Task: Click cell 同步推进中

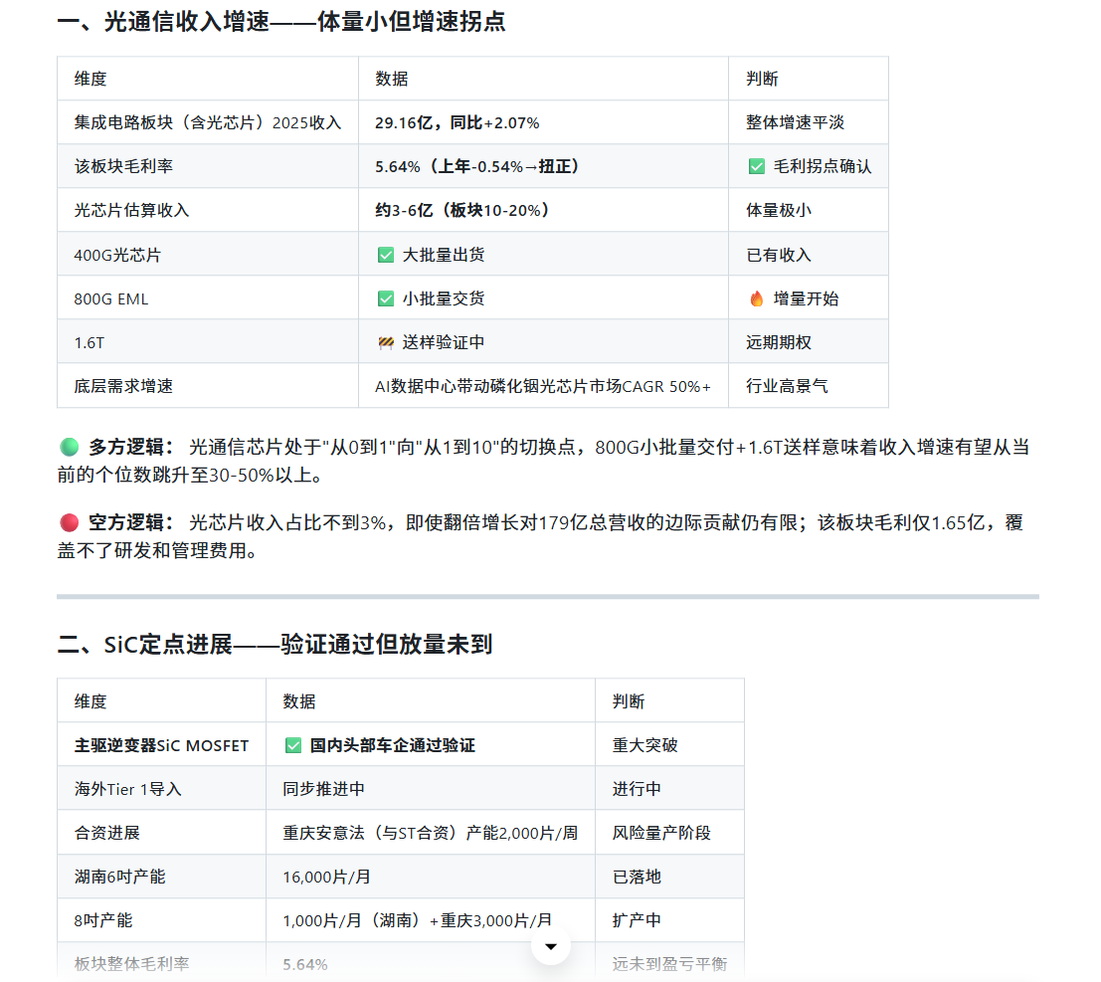Action: click(431, 789)
